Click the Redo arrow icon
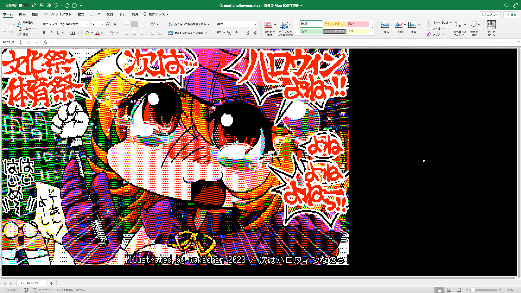This screenshot has height=293, width=521. 67,5
